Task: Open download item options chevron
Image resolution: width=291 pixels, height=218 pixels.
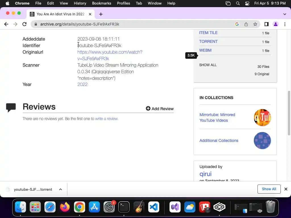Action: [x=61, y=189]
